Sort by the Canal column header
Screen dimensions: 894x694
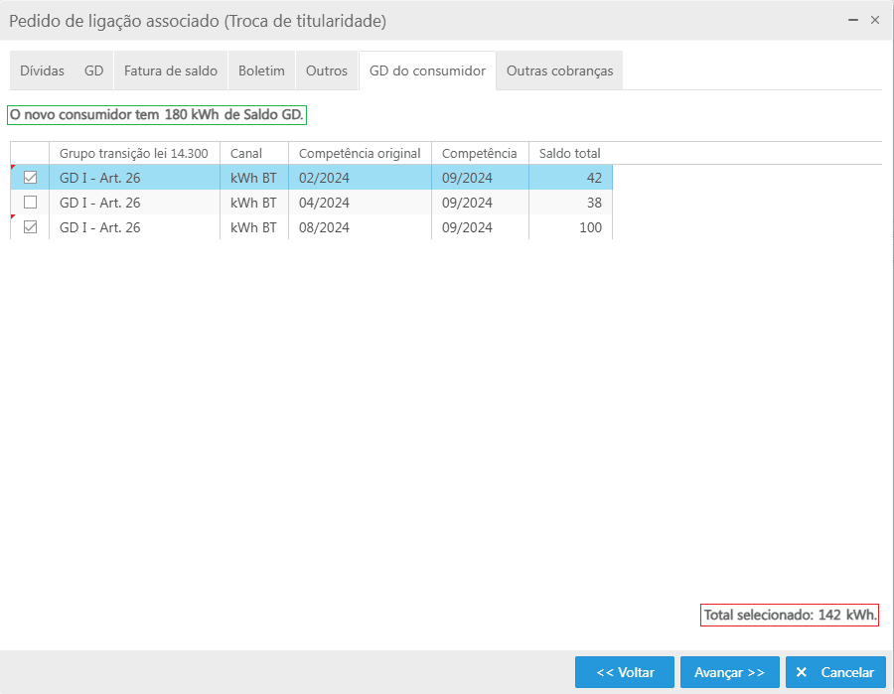(x=246, y=153)
